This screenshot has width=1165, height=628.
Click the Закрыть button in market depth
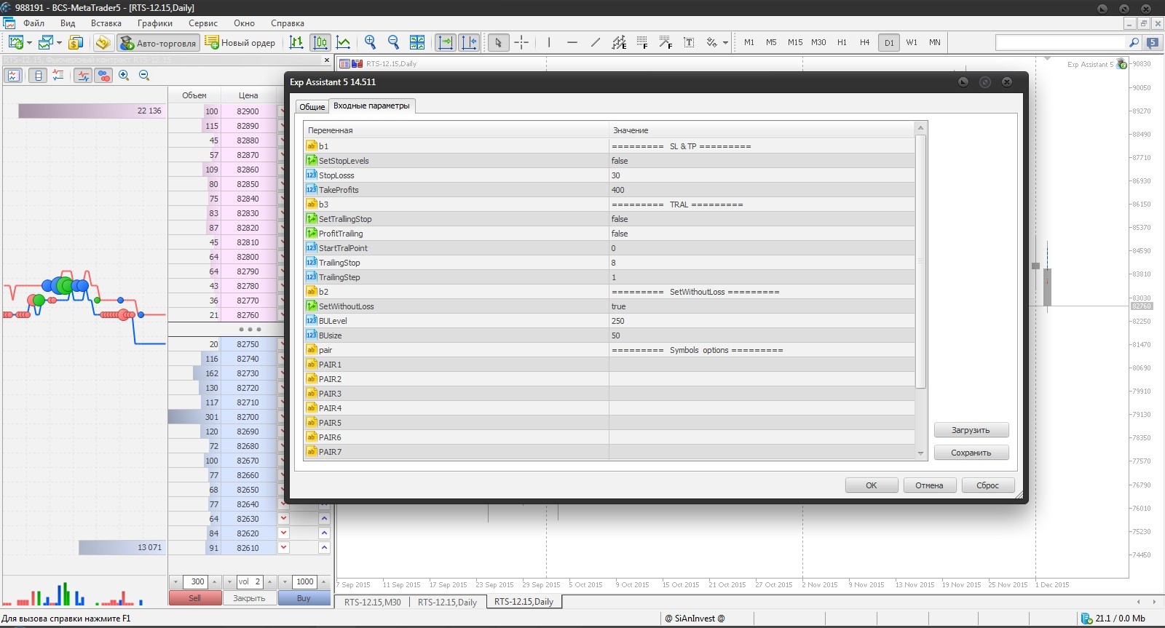pos(249,598)
